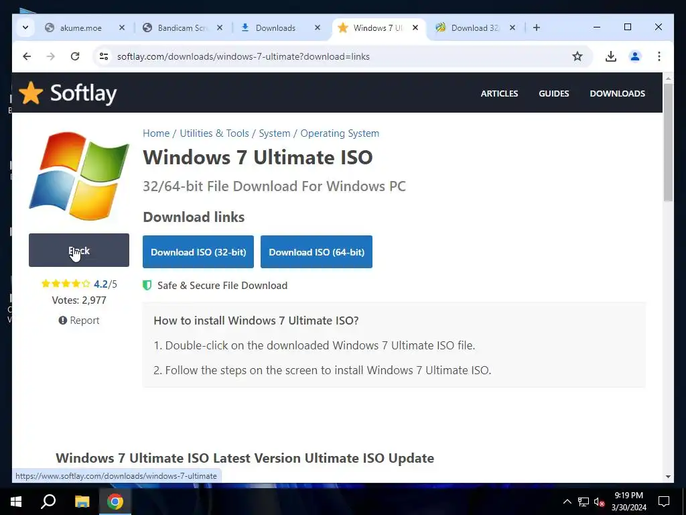This screenshot has height=515, width=686.
Task: Click 'Safe & Secure File Download' text
Action: [x=222, y=286]
